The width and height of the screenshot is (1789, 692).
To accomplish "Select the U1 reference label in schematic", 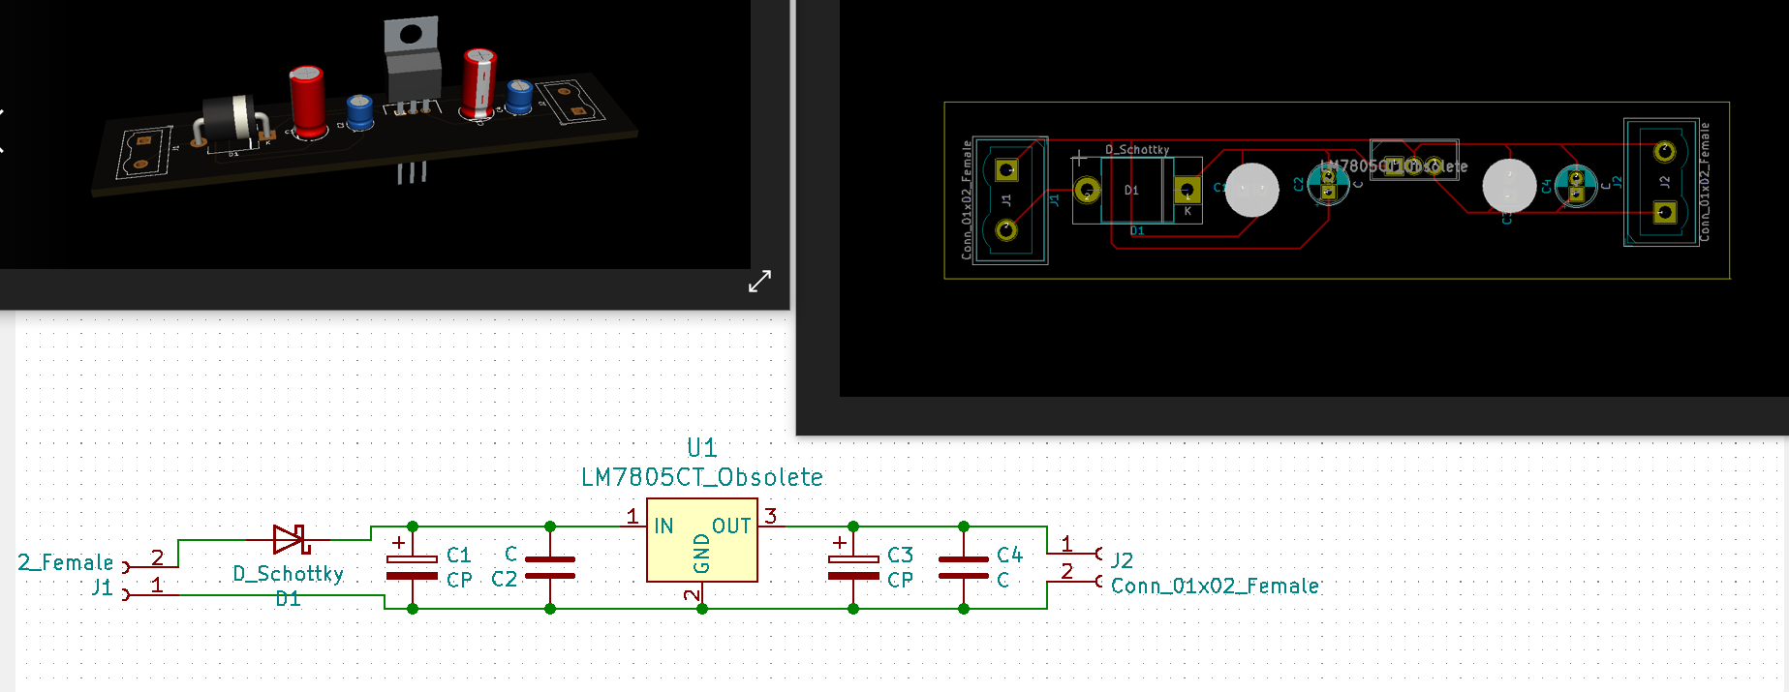I will 701,448.
